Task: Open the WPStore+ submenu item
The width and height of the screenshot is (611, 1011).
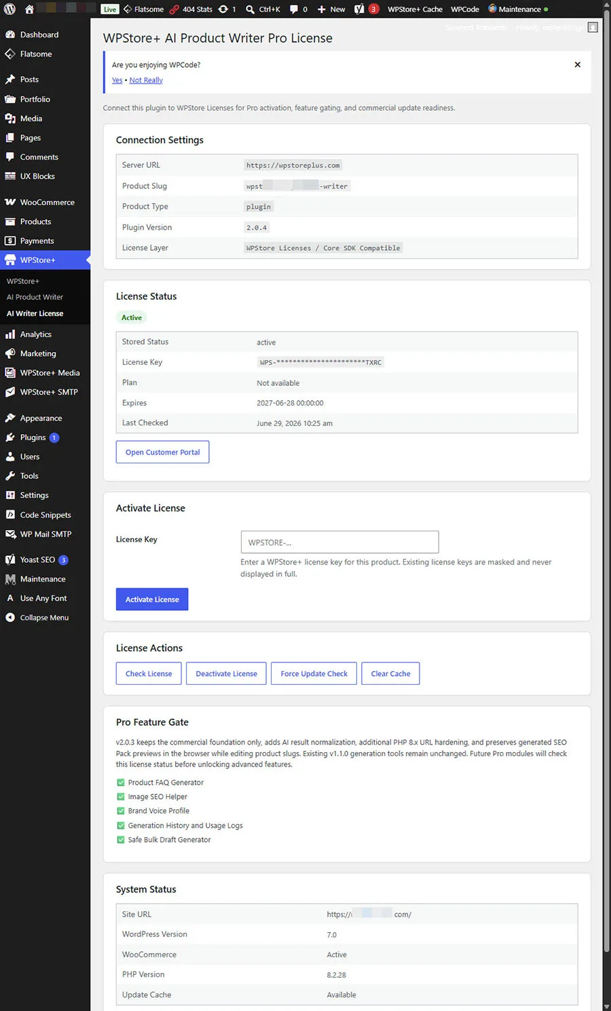Action: [x=23, y=281]
